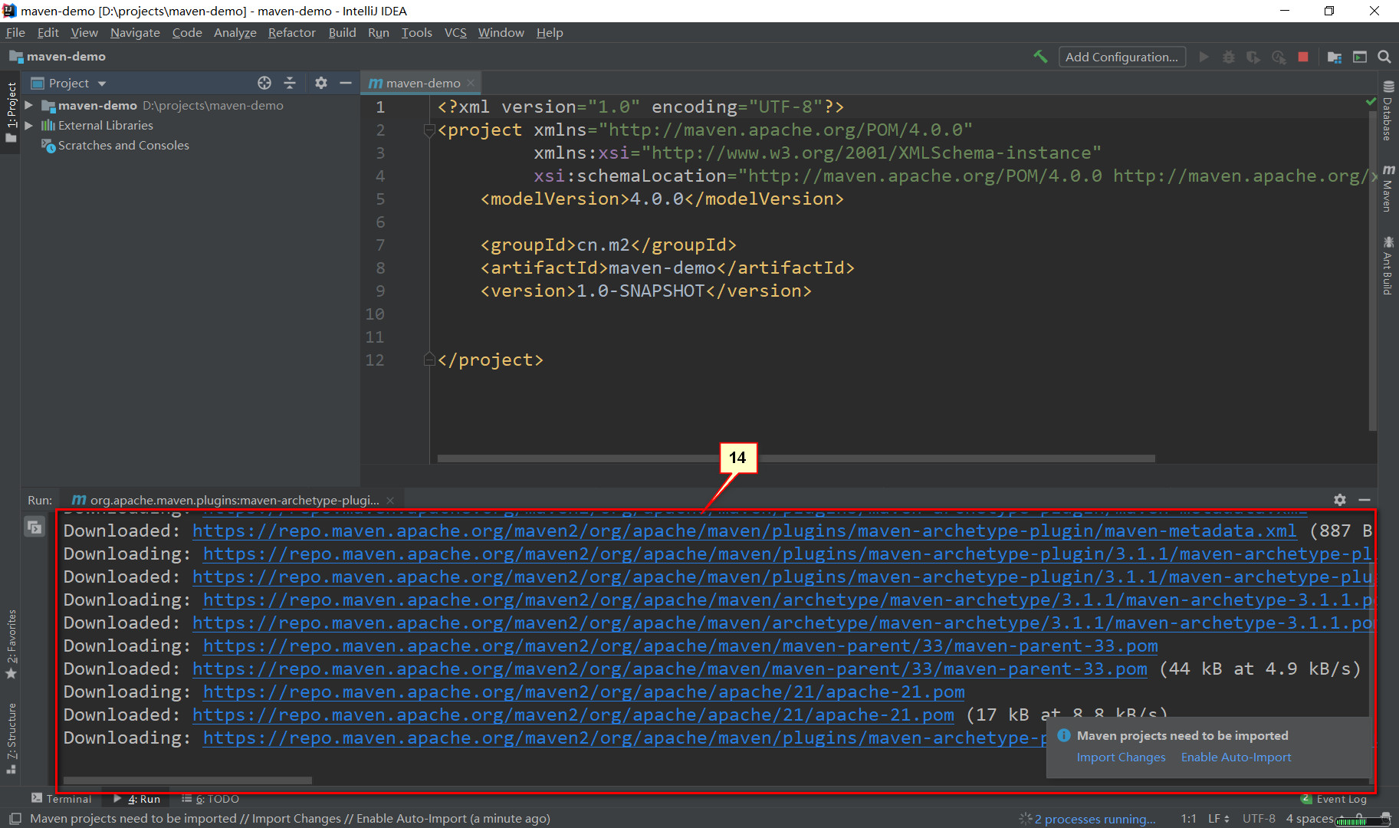The width and height of the screenshot is (1399, 828).
Task: Click the tool window quick-access icon in status bar
Action: [x=15, y=819]
